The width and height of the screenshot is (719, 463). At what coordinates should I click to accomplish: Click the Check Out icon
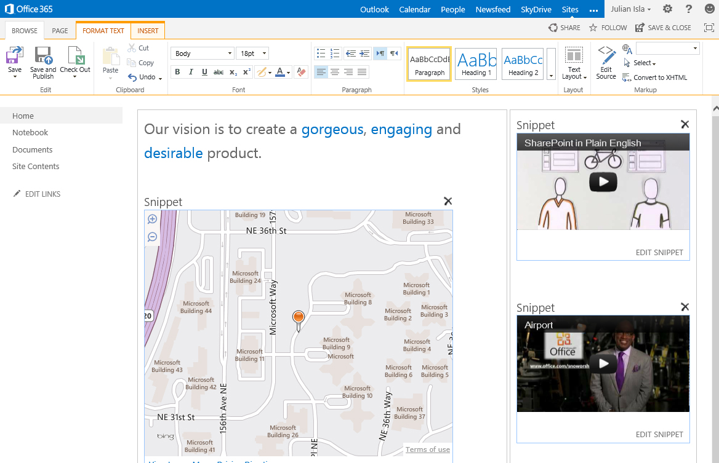75,56
